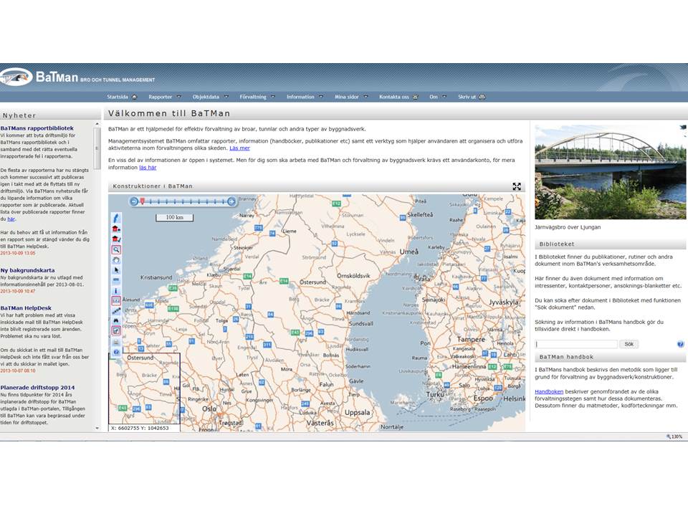Click the plus end of the map zoom slider
The height and width of the screenshot is (516, 688).
(231, 201)
